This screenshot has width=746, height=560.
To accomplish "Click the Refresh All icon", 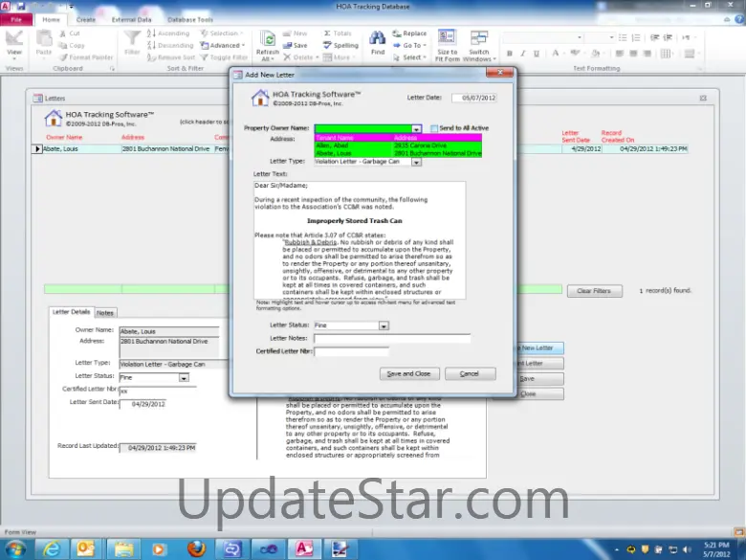I will click(268, 46).
